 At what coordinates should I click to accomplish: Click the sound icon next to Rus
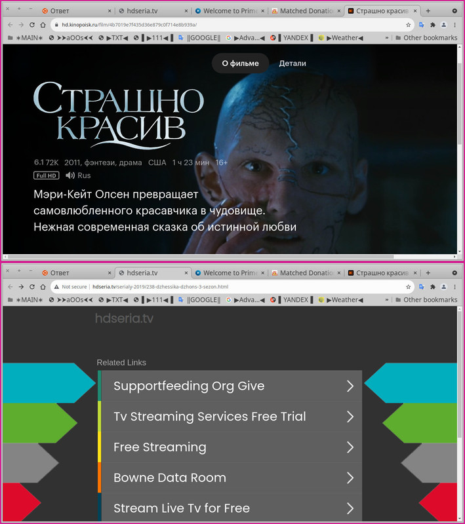pyautogui.click(x=70, y=176)
